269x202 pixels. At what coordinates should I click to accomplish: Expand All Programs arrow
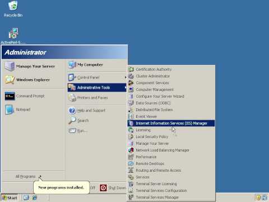click(x=40, y=177)
